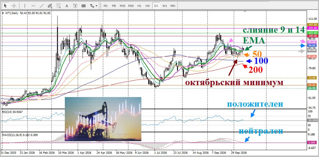
Task: Click the RSI 50.0000 level label
Action: click(x=313, y=121)
